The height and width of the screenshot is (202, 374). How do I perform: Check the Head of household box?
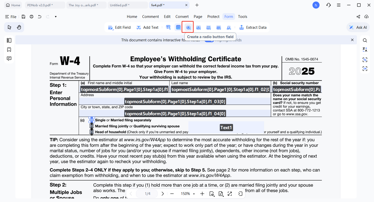coord(91,131)
